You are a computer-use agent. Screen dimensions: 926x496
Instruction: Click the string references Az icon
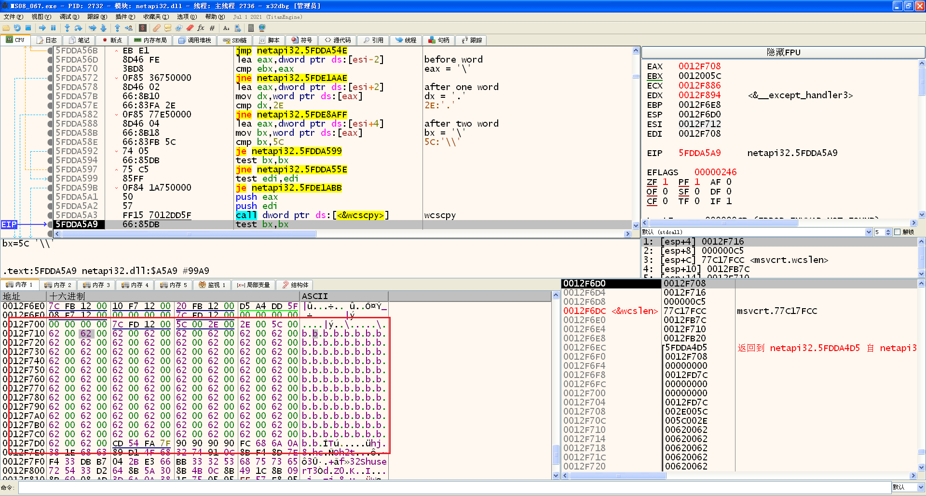226,28
